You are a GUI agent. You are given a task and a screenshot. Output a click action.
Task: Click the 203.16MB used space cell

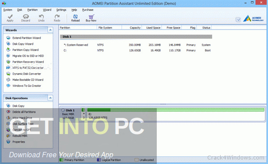[x=155, y=45]
